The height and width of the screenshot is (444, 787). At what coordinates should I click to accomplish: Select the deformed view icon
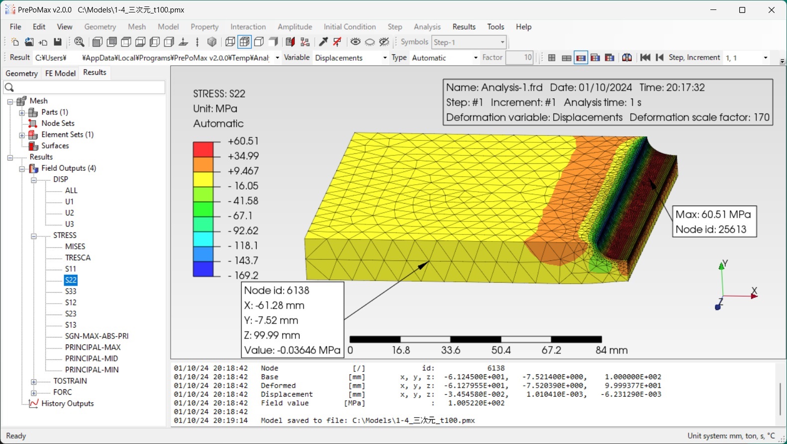point(566,58)
